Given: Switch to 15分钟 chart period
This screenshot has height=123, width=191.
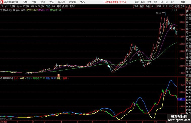Looking at the screenshot, I should [x=26, y=6].
